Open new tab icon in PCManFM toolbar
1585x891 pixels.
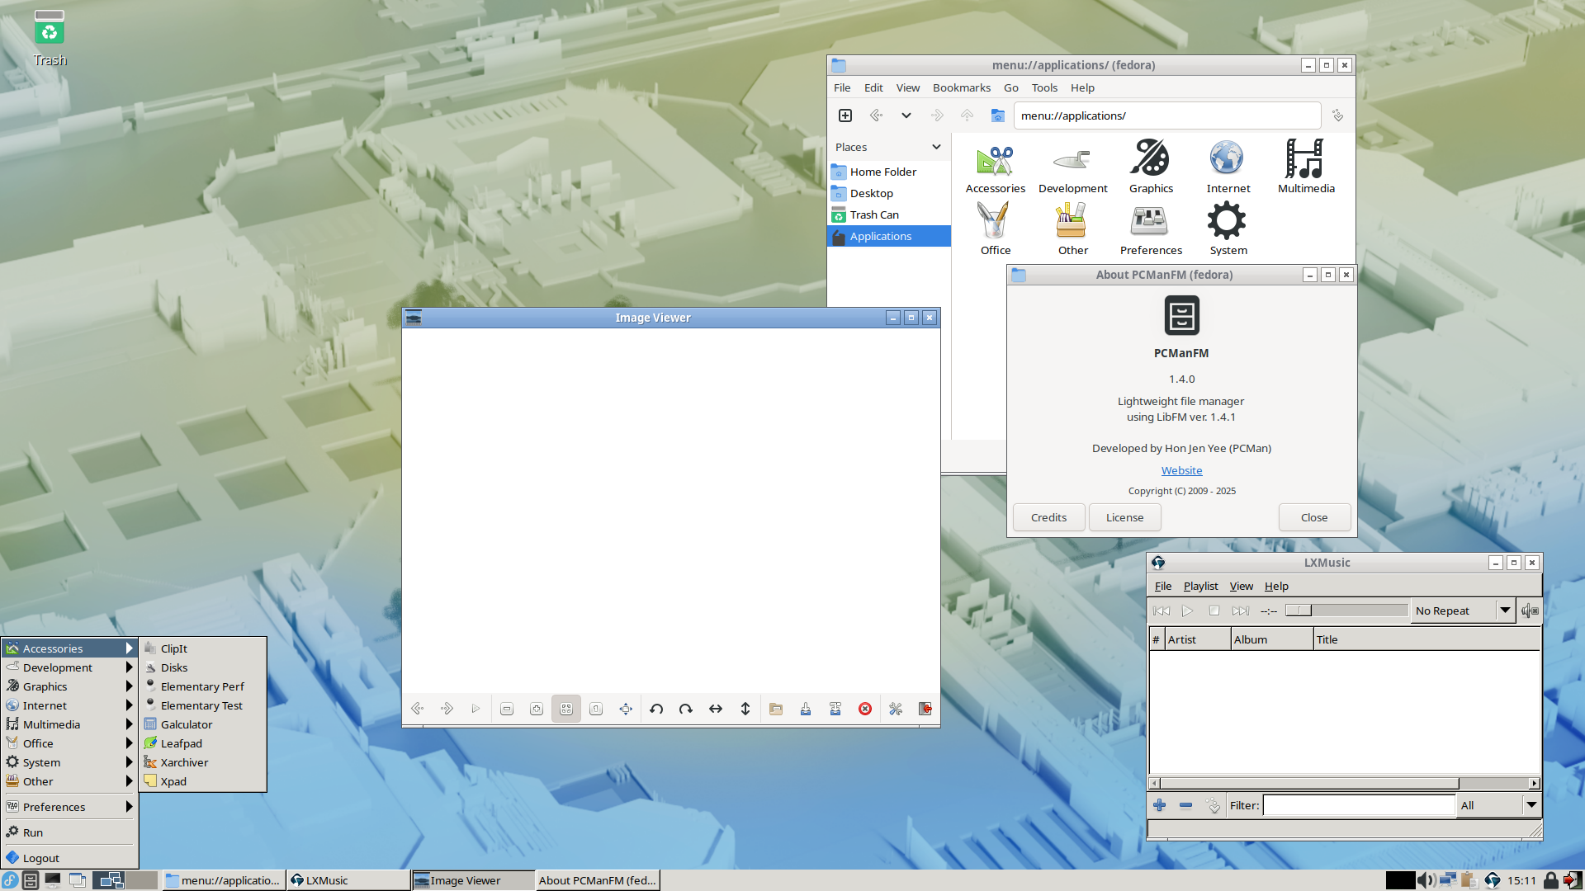coord(845,115)
